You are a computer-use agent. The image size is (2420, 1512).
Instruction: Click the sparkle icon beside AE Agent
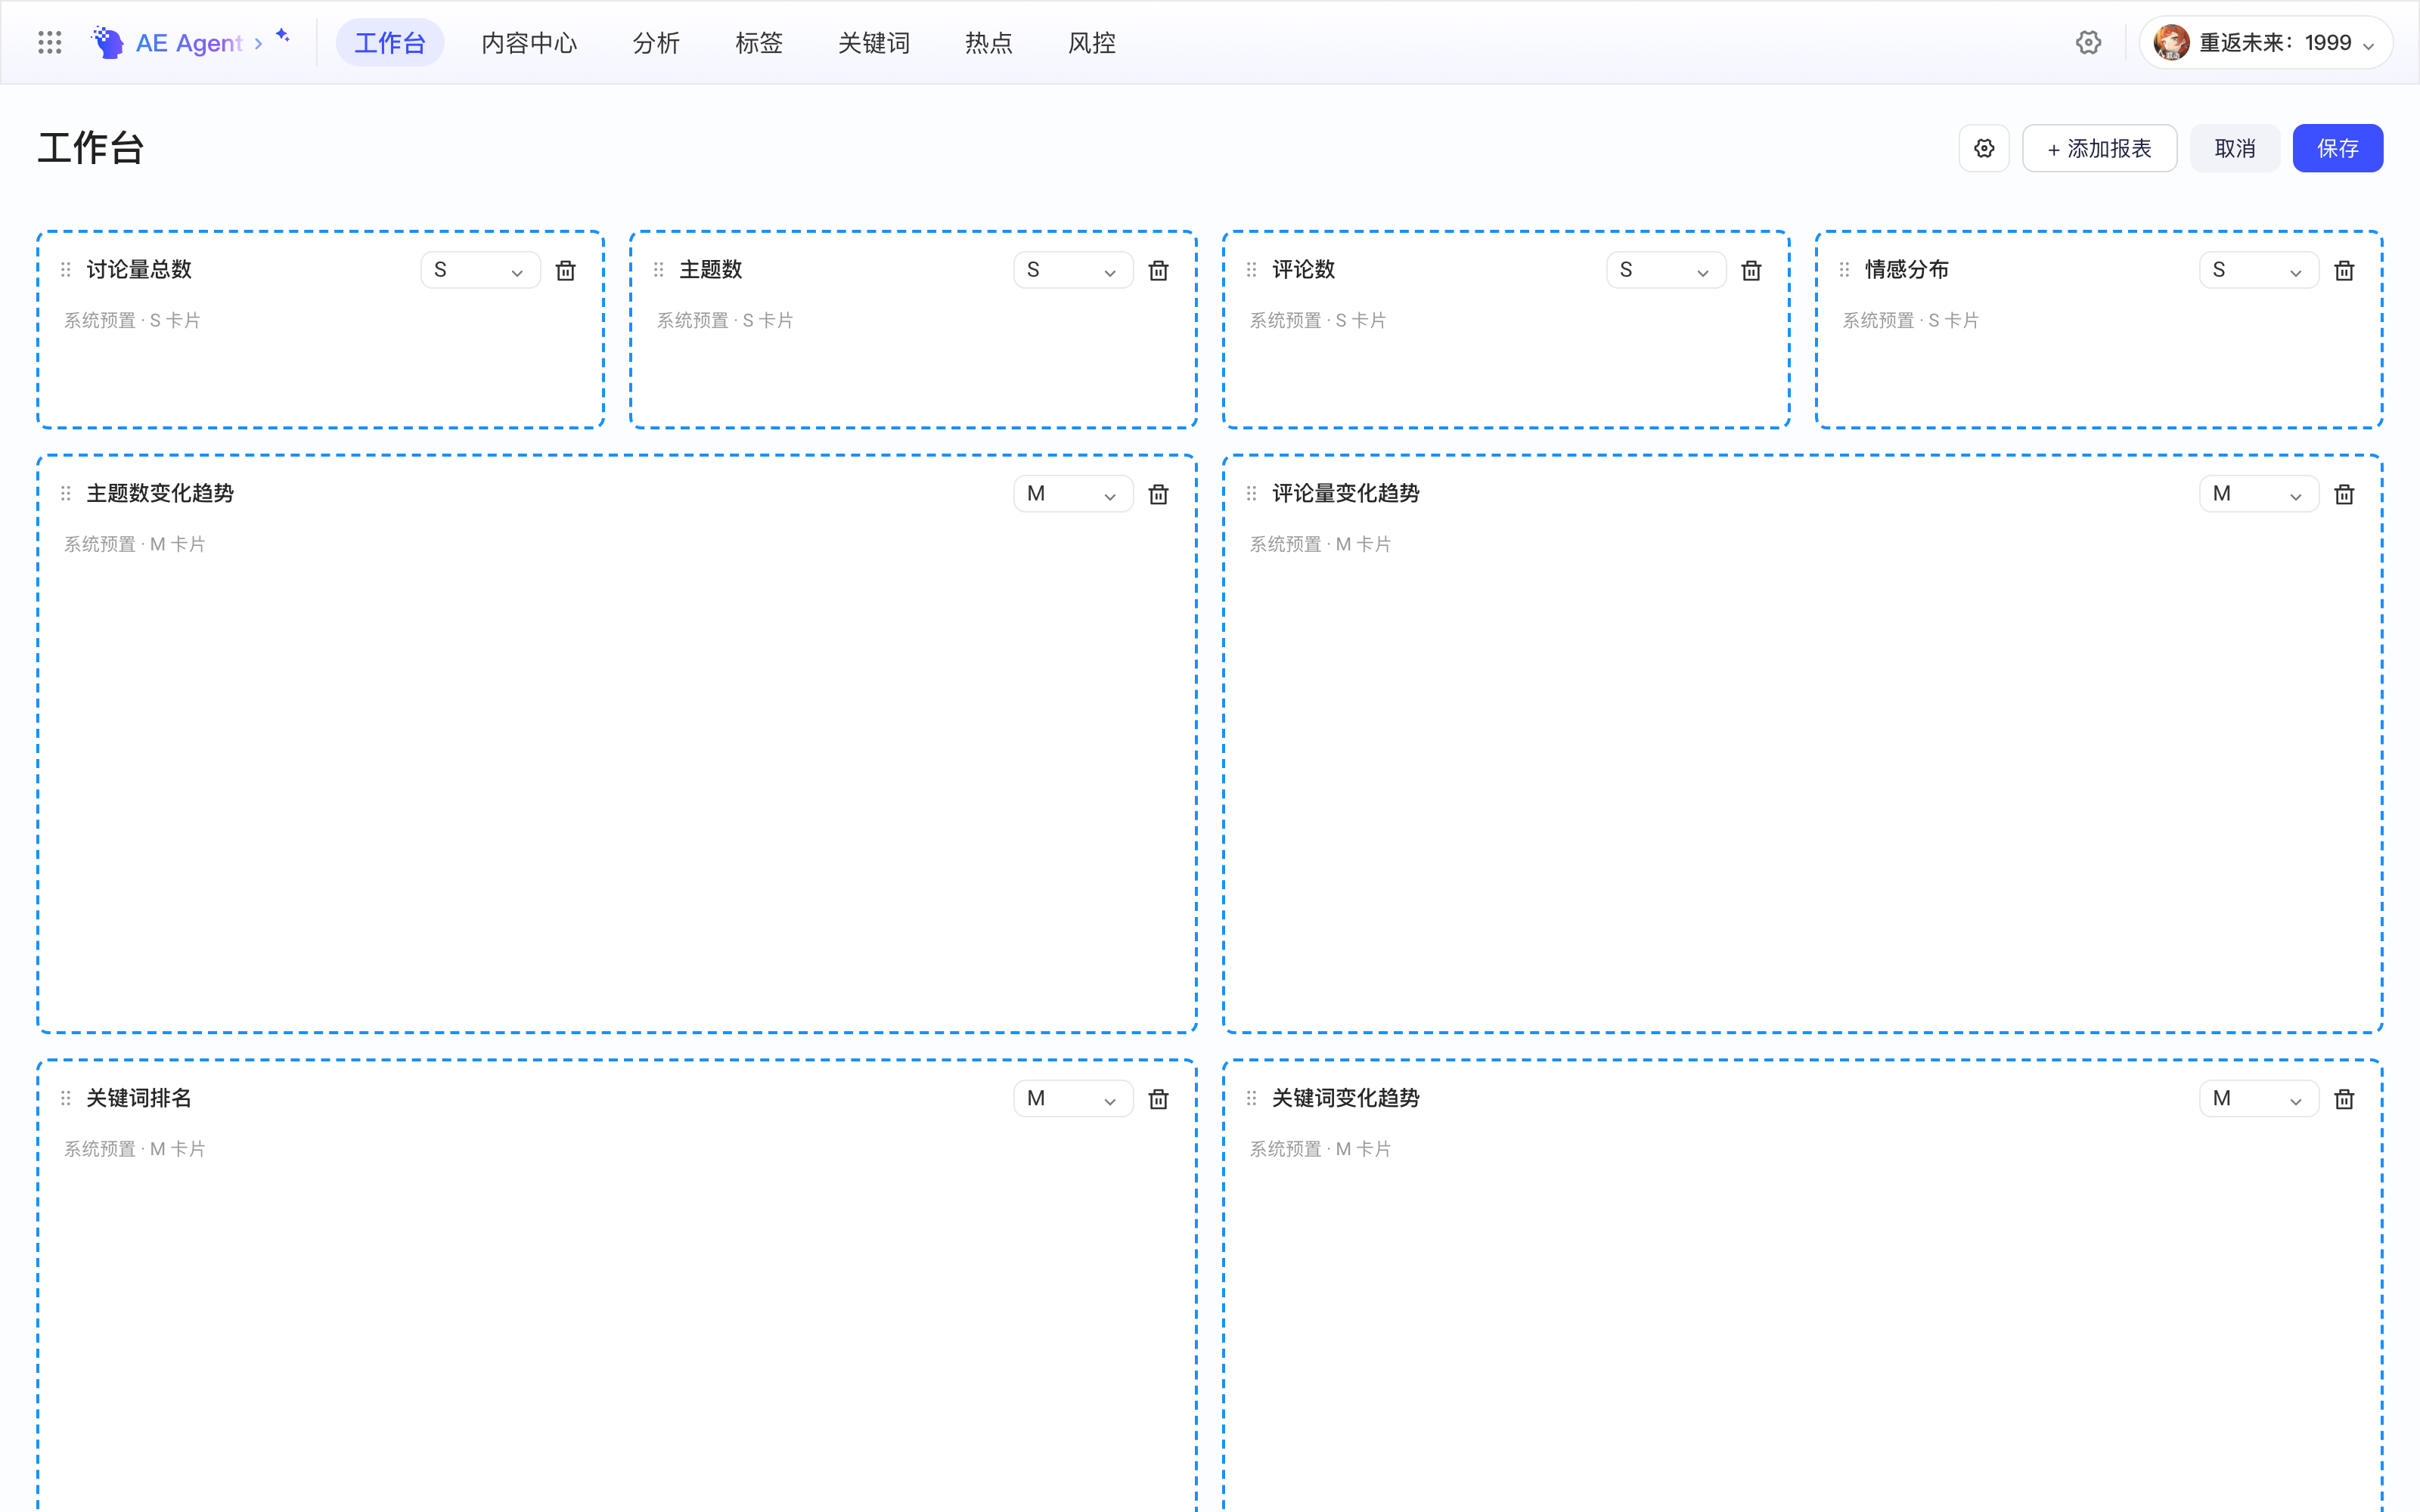(283, 36)
